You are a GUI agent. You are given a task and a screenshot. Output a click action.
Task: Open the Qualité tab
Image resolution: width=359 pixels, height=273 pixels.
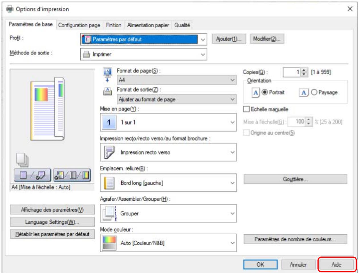[182, 25]
